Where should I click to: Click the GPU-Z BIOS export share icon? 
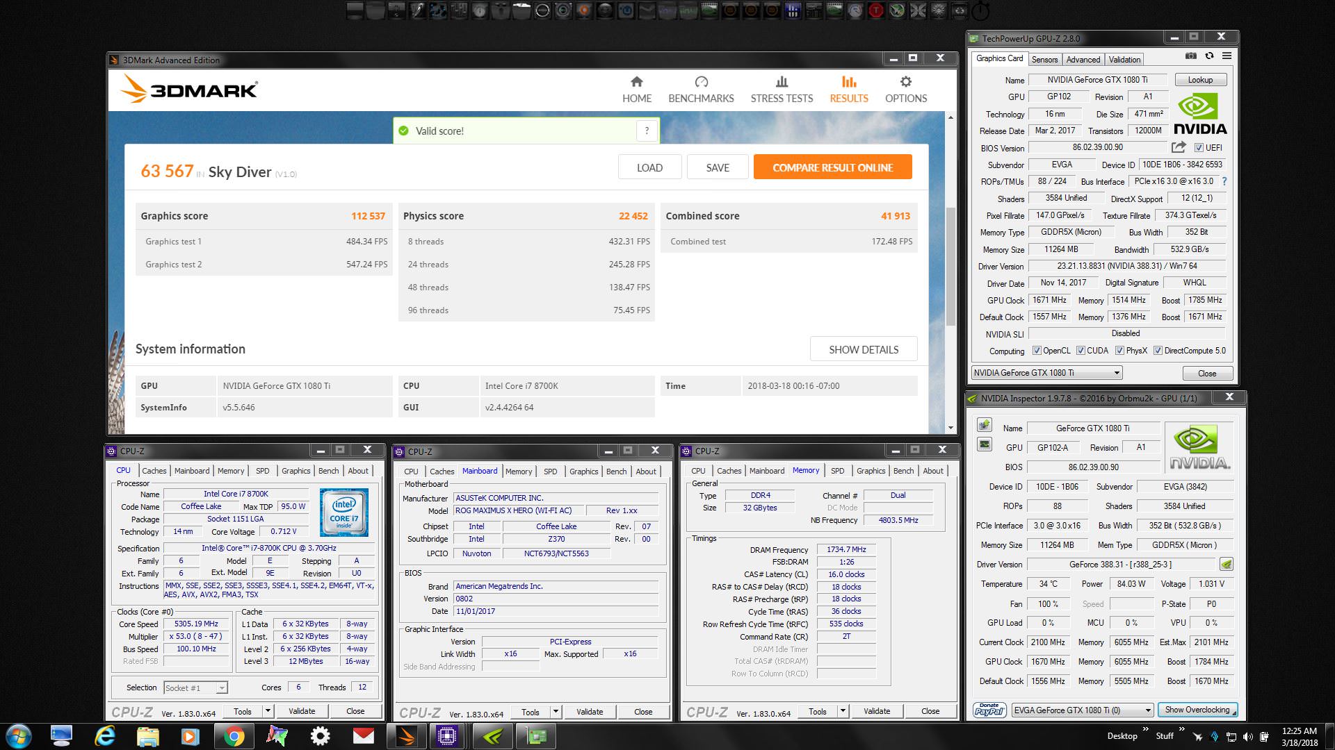tap(1178, 147)
